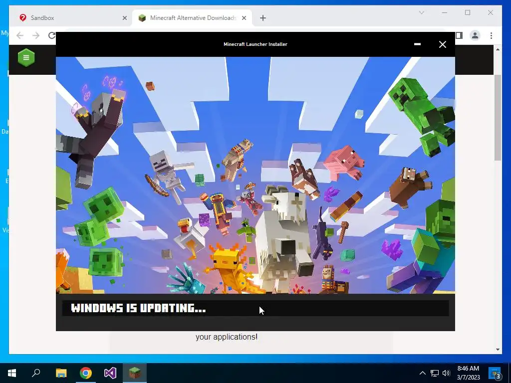Close the Minecraft Alternative Downloads tab
Viewport: 511px width, 383px height.
(244, 18)
